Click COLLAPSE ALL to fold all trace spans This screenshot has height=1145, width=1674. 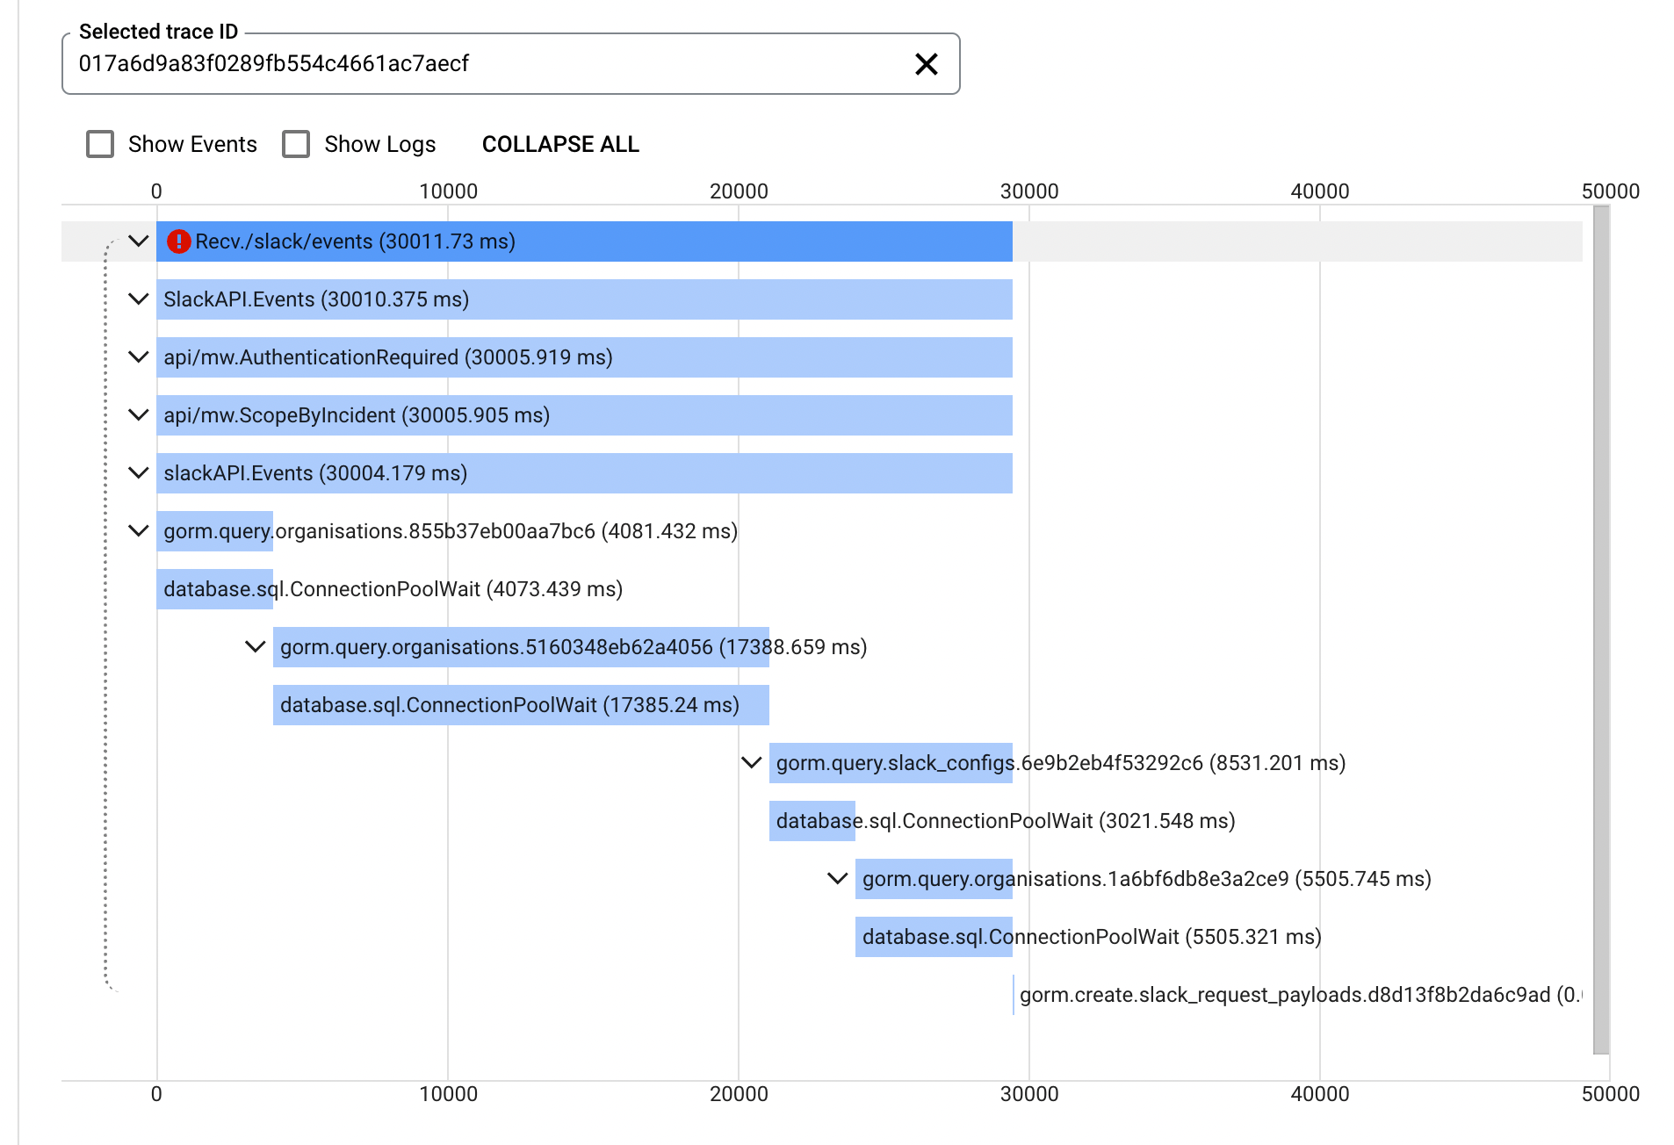click(559, 144)
